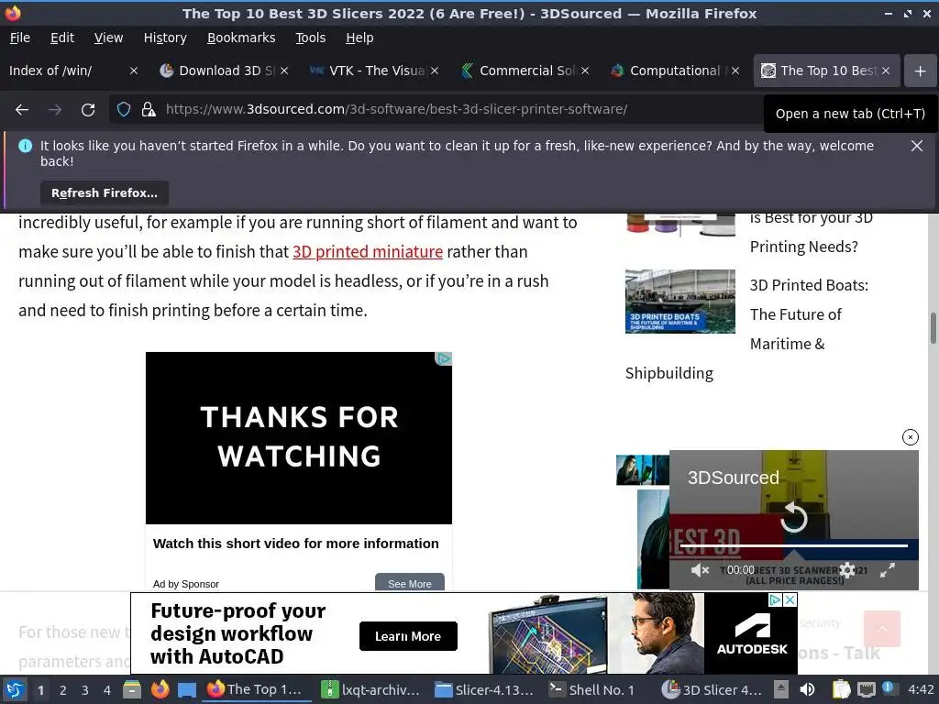Open the File menu

point(20,38)
